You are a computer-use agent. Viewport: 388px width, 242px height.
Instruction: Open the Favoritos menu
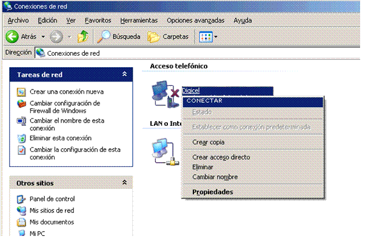tap(98, 21)
